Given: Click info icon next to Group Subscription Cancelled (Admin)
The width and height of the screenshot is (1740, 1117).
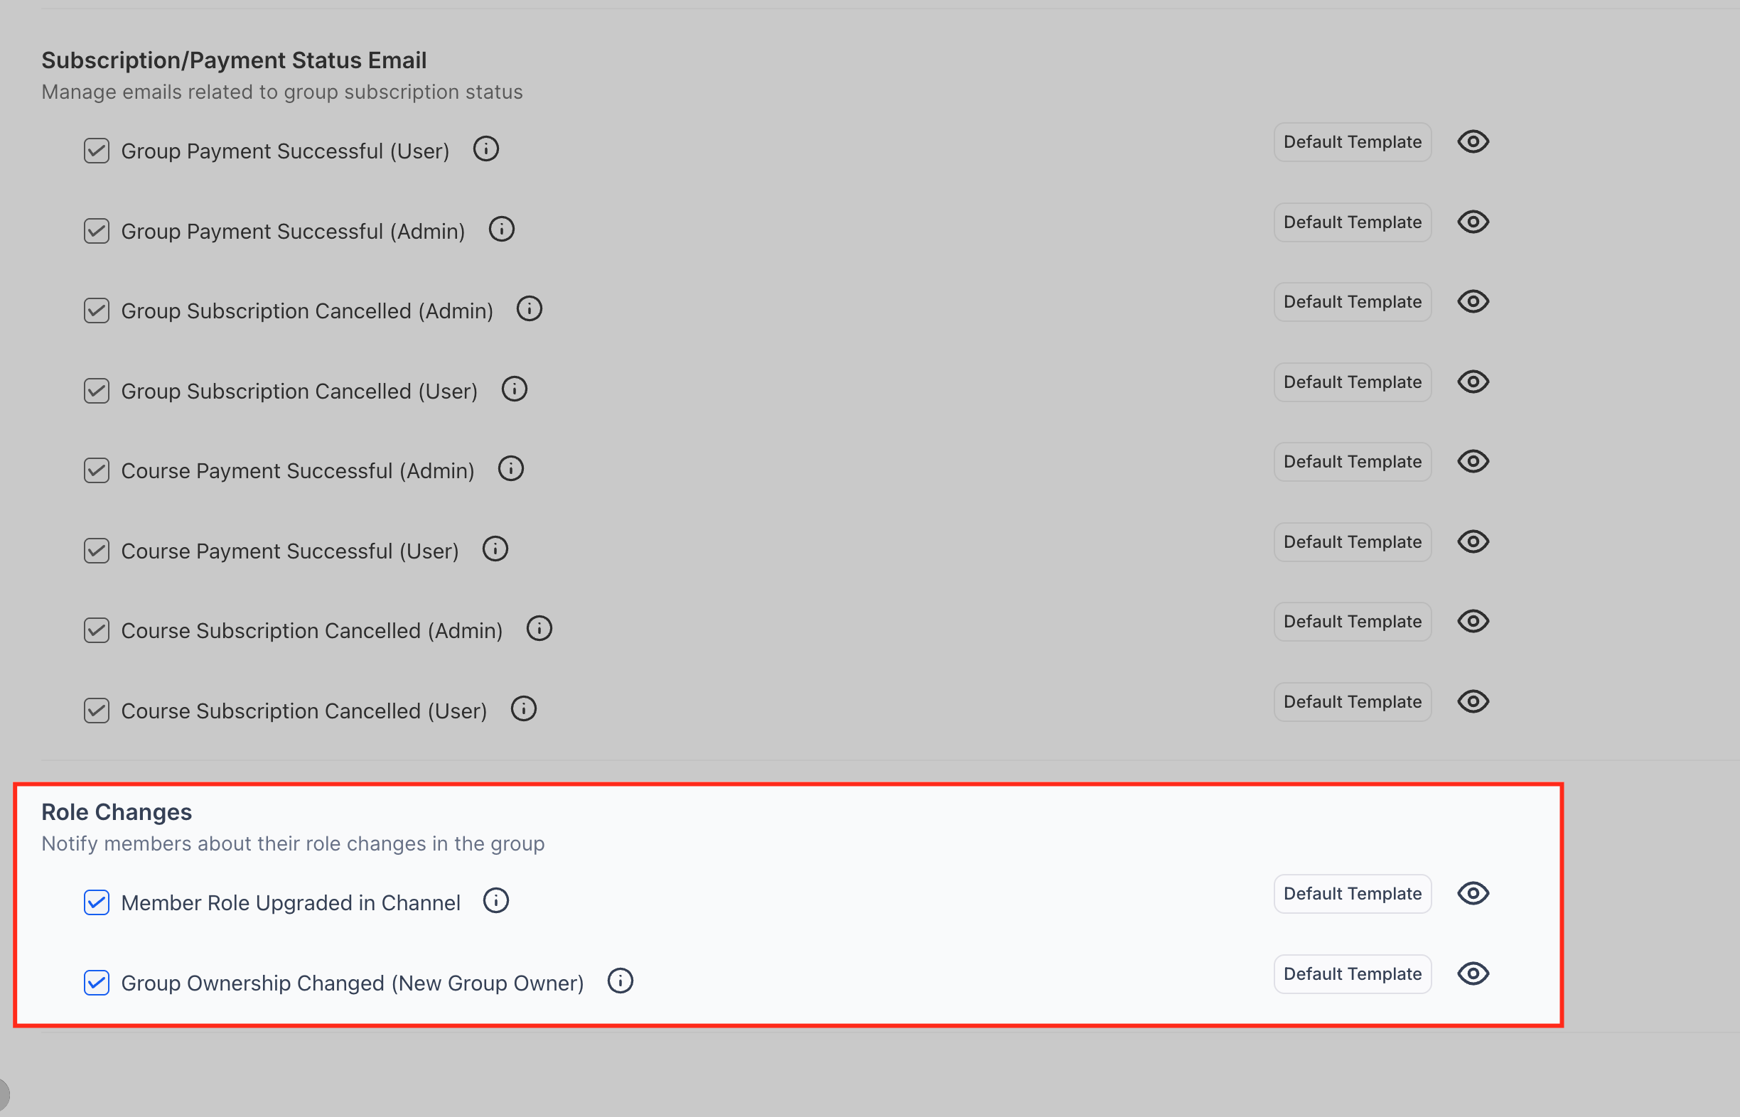Looking at the screenshot, I should 529,309.
